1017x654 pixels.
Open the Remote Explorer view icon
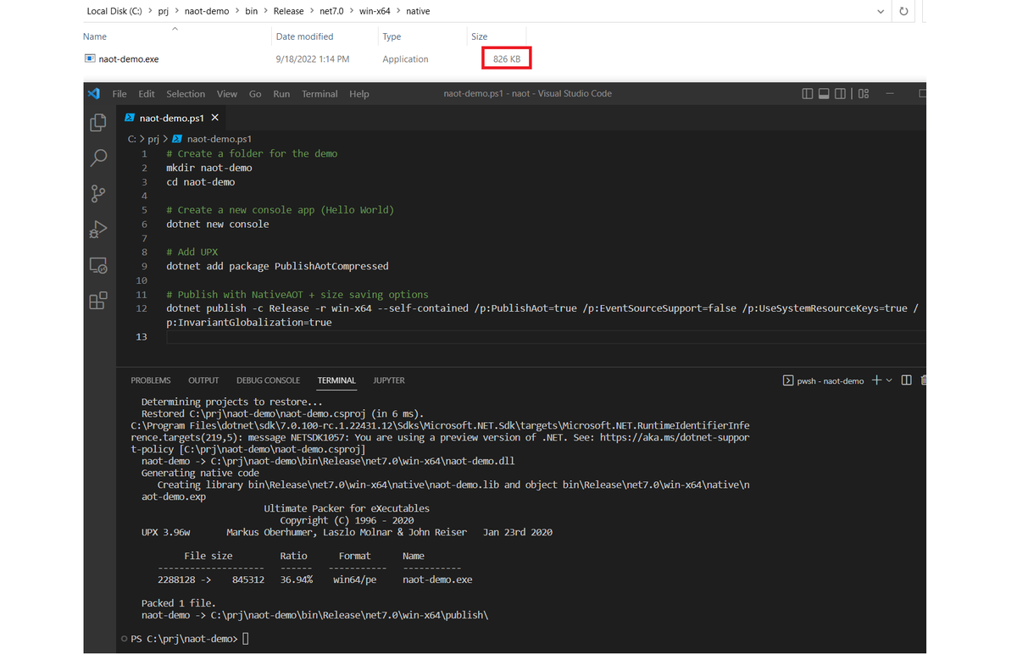click(98, 265)
